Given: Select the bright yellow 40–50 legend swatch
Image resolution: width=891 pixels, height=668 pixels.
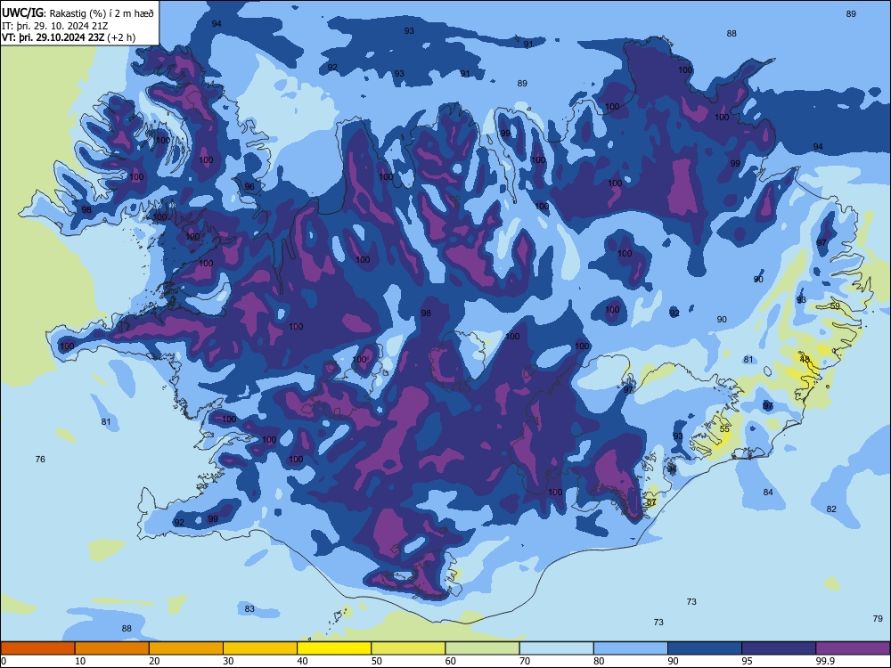Looking at the screenshot, I should click(x=334, y=648).
